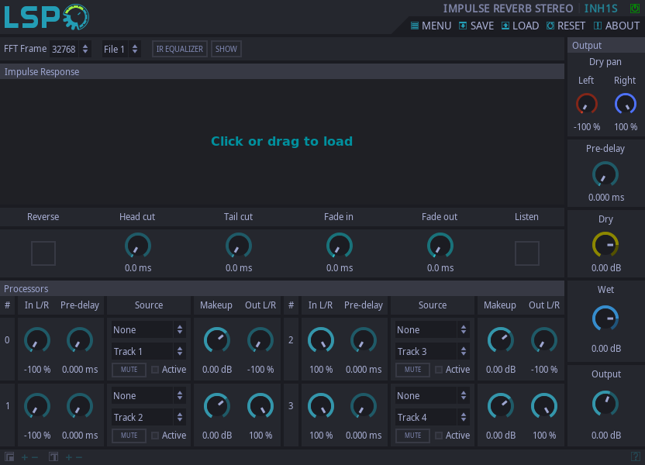Click the RESET icon in the top bar
This screenshot has height=465, width=645.
tap(550, 26)
